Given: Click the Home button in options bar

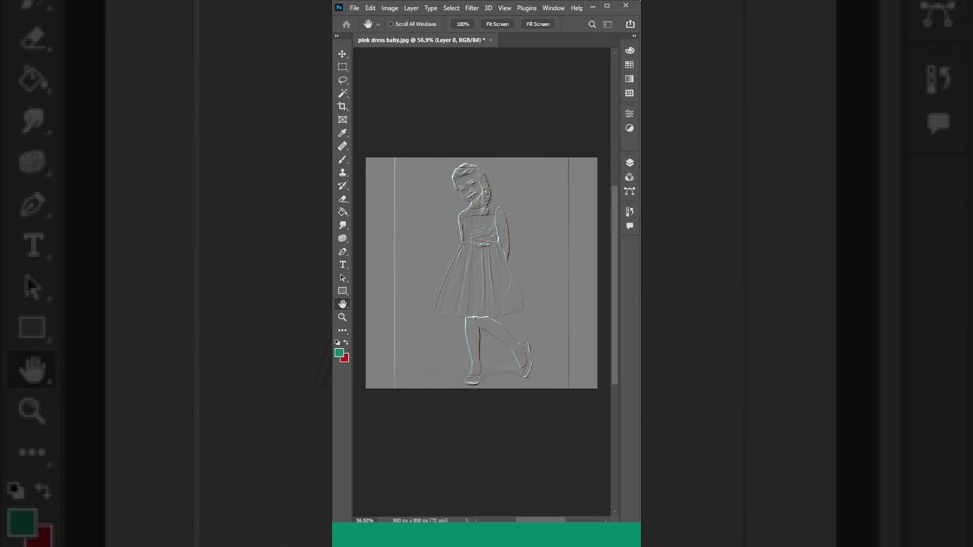Looking at the screenshot, I should (347, 24).
